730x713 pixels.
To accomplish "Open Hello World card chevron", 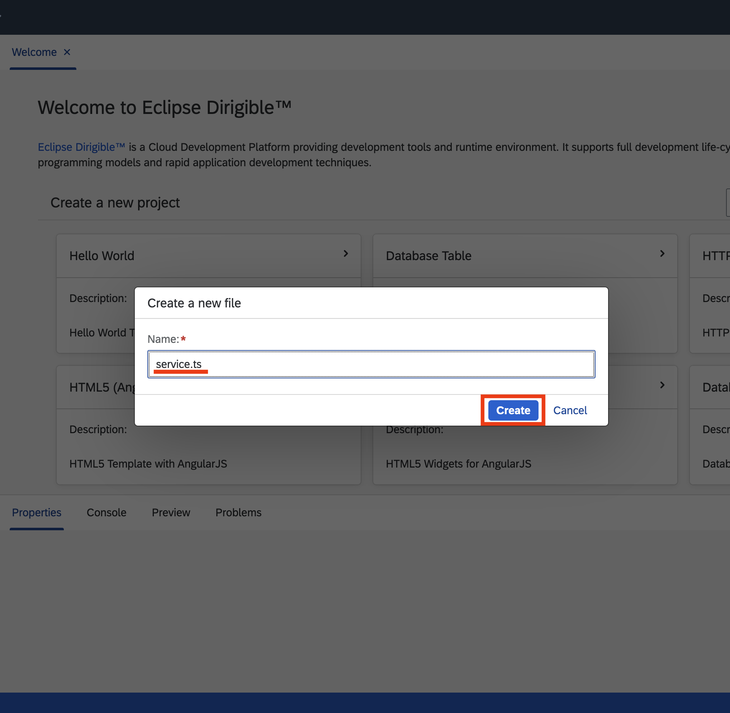I will [x=346, y=254].
